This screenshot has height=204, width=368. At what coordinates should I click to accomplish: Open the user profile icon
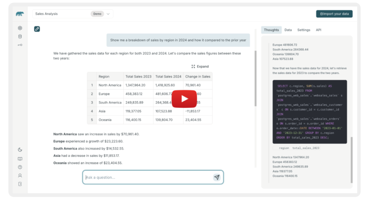[x=20, y=176]
